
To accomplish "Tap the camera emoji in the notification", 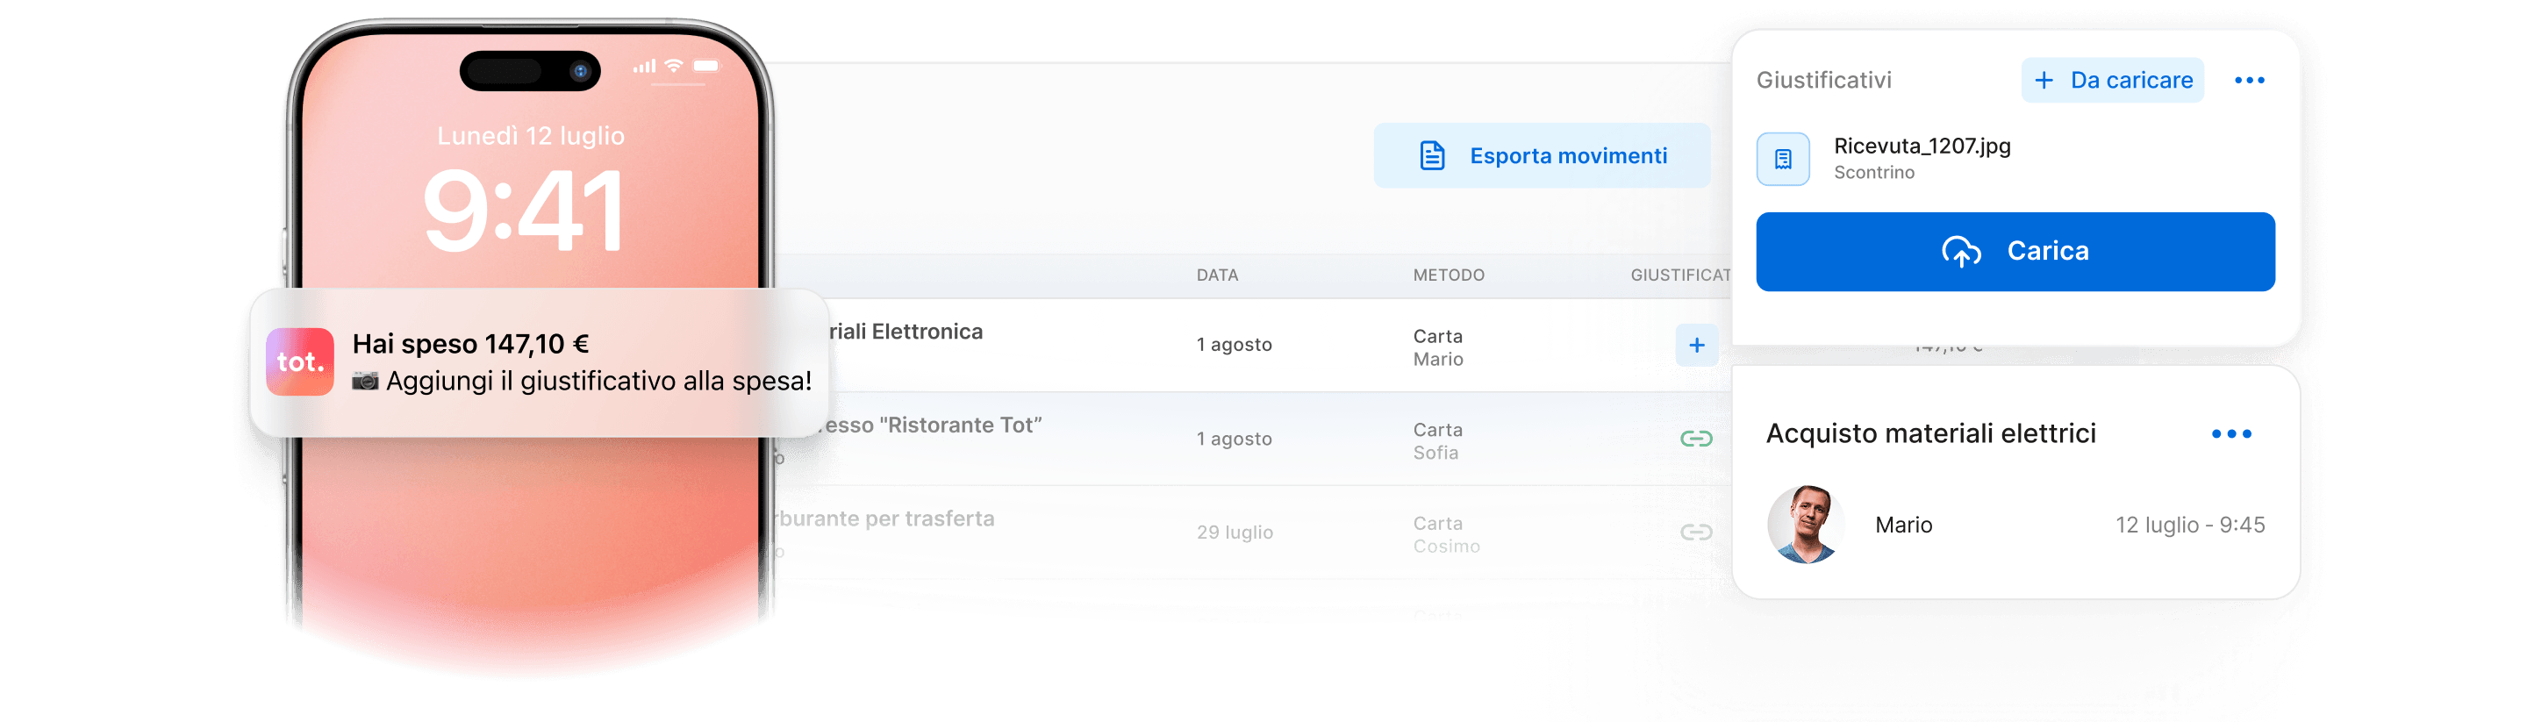I will tap(365, 381).
